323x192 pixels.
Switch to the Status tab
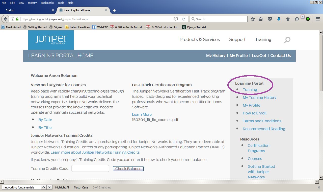tap(25, 10)
